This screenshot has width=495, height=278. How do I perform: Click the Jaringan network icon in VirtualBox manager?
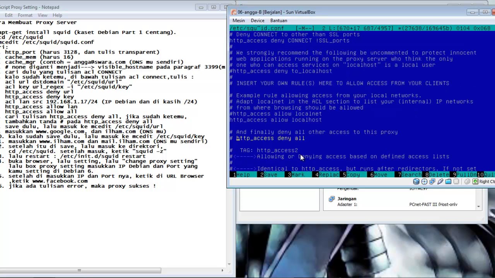point(331,199)
